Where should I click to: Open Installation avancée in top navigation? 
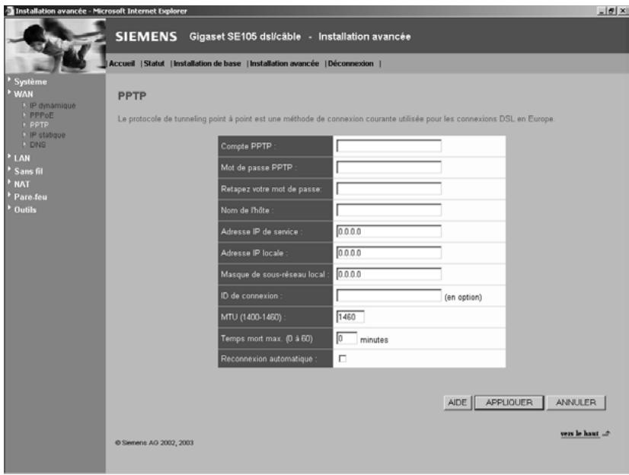(x=284, y=64)
